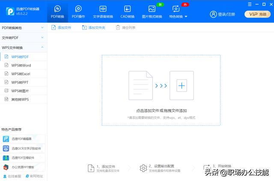The width and height of the screenshot is (274, 181).
Task: Click 清空列表 in the toolbar
Action: 125,28
